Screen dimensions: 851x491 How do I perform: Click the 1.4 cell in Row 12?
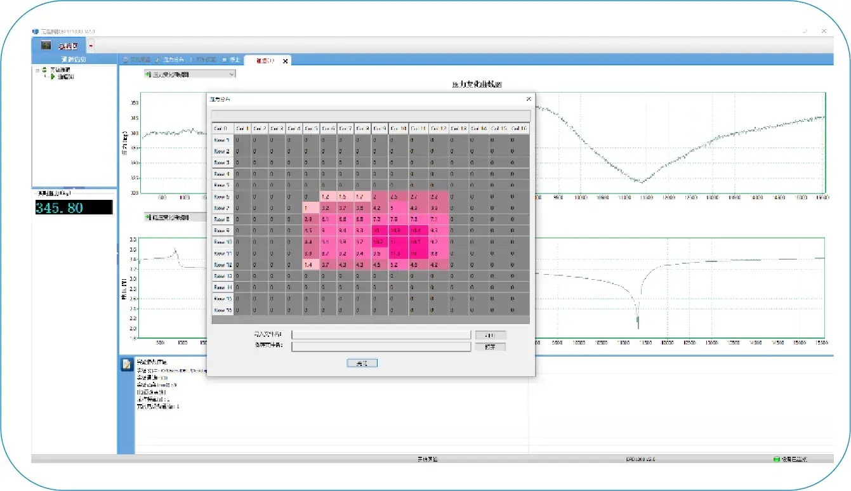(311, 265)
